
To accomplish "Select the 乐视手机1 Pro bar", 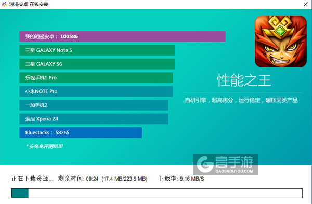I will tap(96, 78).
